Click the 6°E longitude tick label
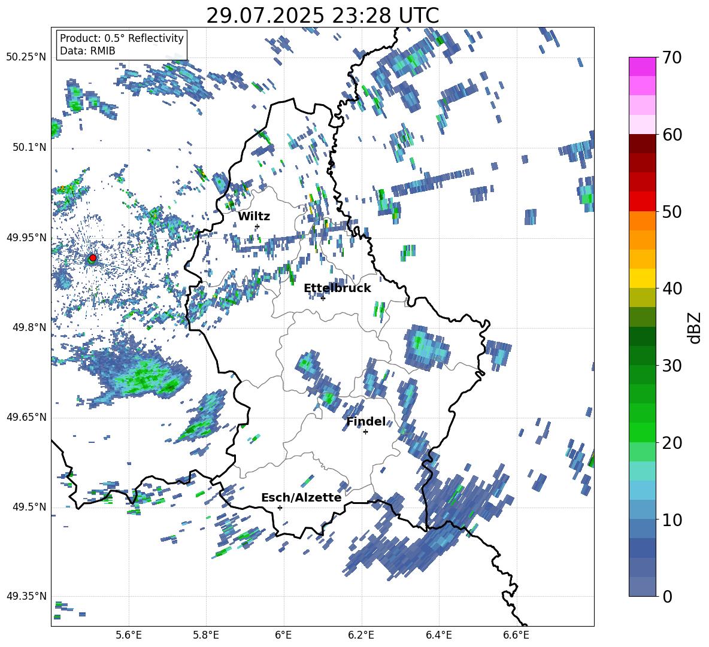The height and width of the screenshot is (647, 709). pos(283,635)
